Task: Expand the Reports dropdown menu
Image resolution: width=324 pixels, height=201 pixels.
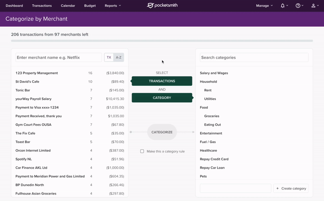Action: point(113,6)
